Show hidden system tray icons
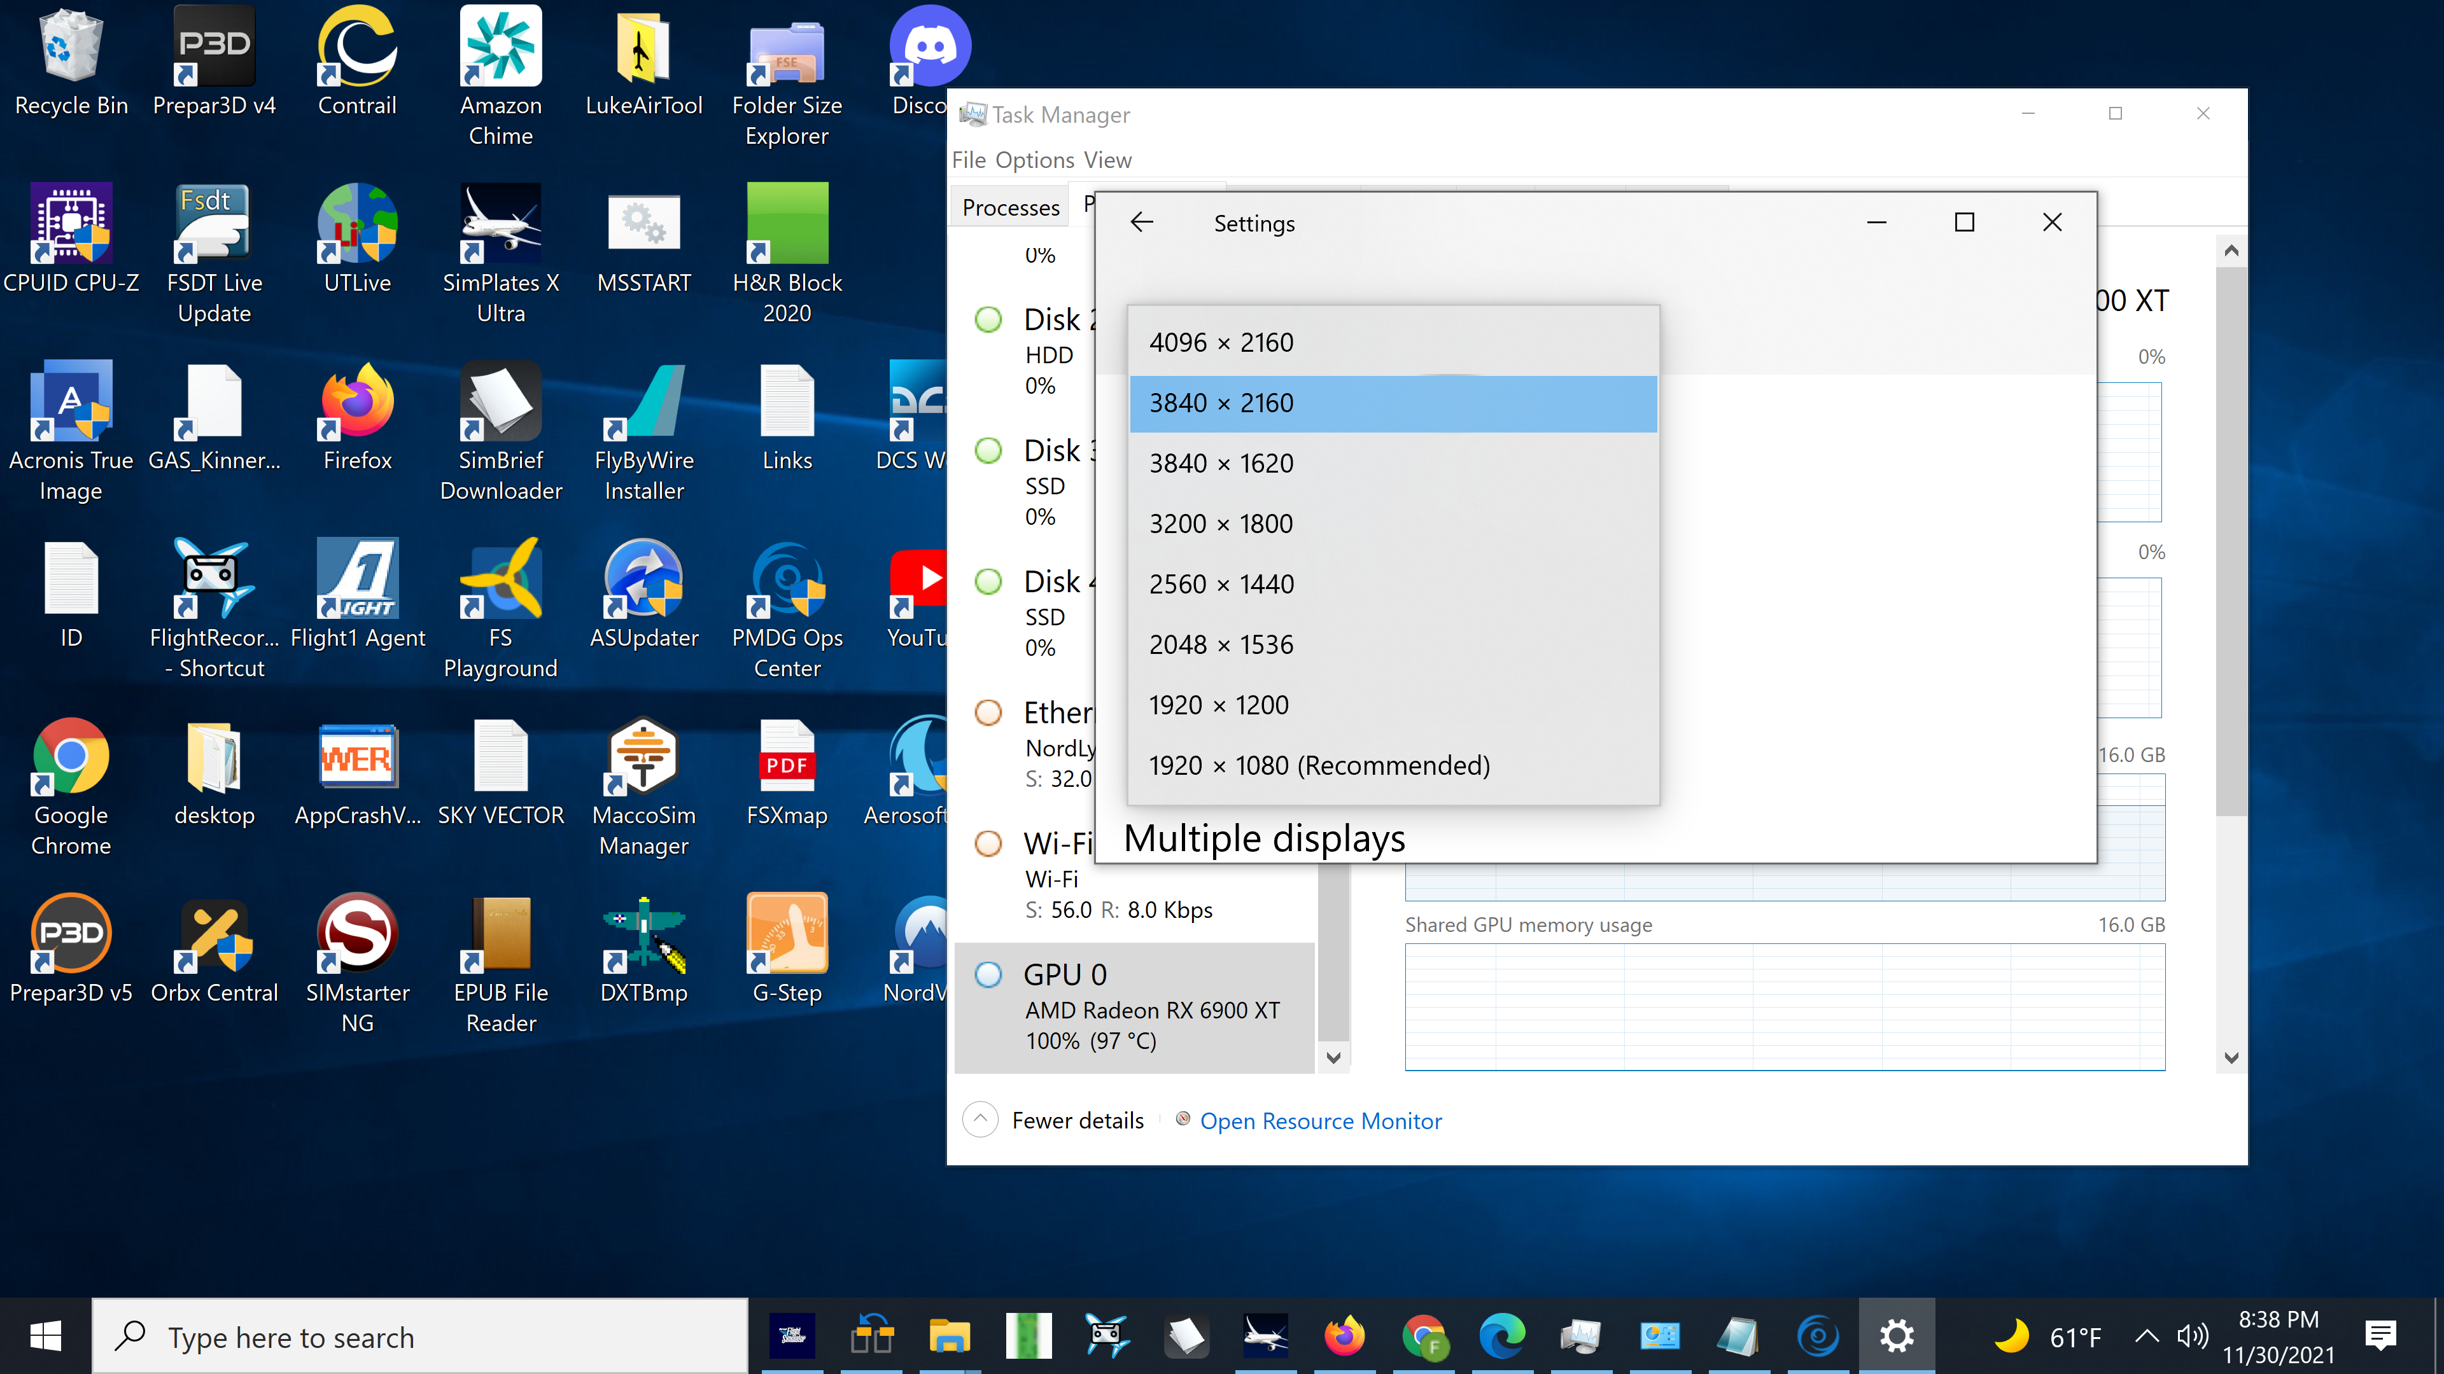 2146,1337
